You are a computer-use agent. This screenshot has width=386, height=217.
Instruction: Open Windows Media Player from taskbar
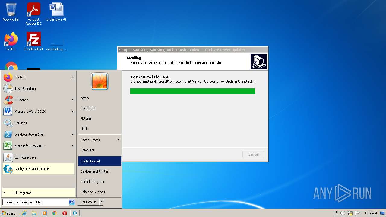(x=44, y=213)
